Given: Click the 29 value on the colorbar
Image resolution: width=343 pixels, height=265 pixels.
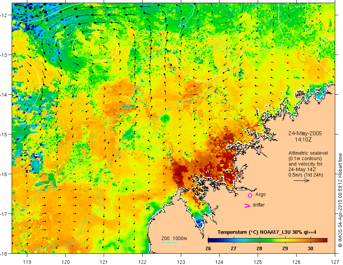Looking at the screenshot, I should click(285, 248).
